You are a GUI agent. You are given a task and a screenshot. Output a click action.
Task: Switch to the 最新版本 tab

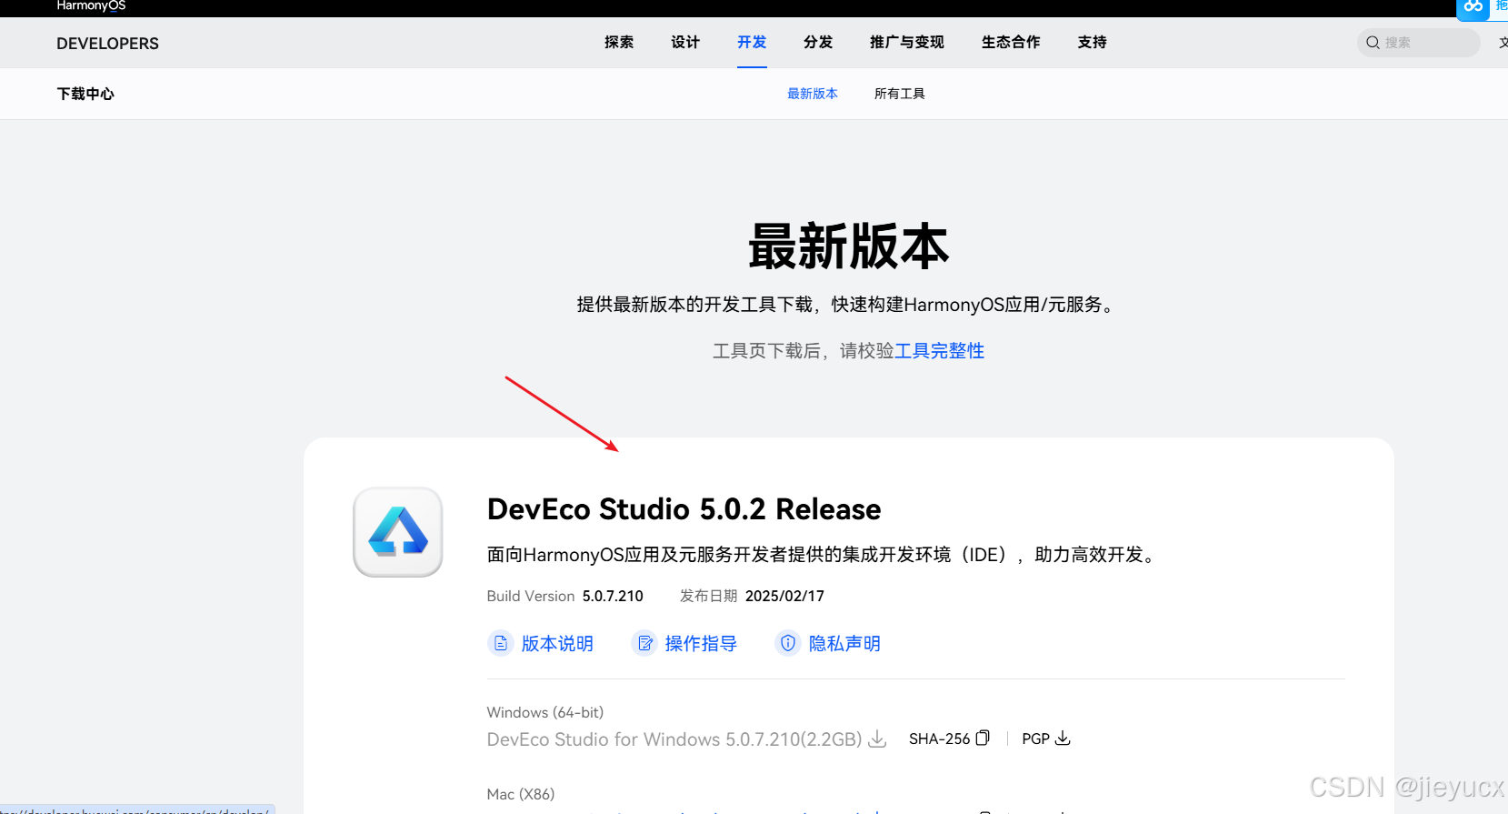click(813, 94)
